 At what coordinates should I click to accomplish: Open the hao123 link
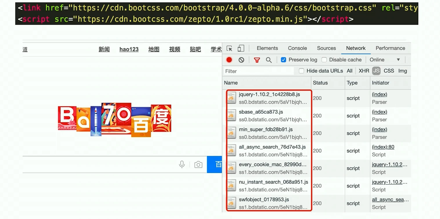[x=129, y=49]
